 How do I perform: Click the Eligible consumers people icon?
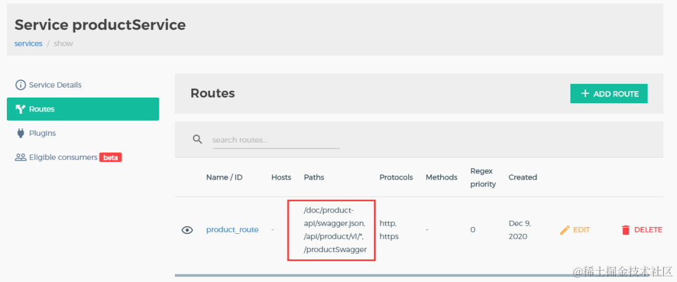[x=20, y=158]
